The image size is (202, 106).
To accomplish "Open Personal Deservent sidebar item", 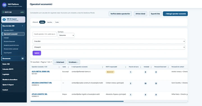I will (x=9, y=41).
